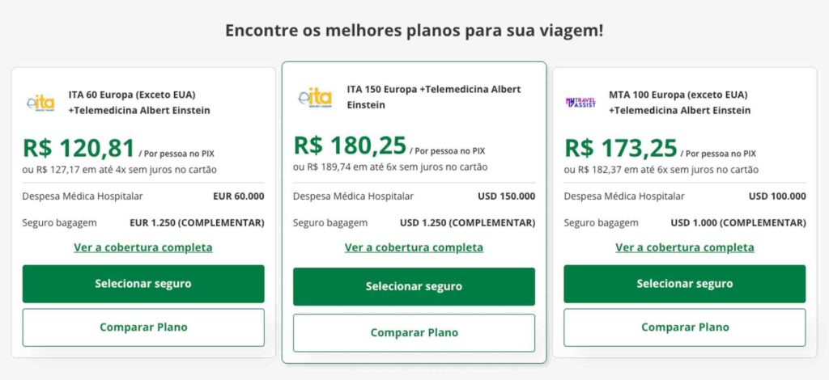Click the MTA 100 Europa plan title
Screen dimensions: 829x380
pos(679,103)
